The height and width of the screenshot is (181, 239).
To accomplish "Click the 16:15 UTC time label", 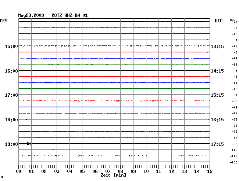I will (x=217, y=120).
